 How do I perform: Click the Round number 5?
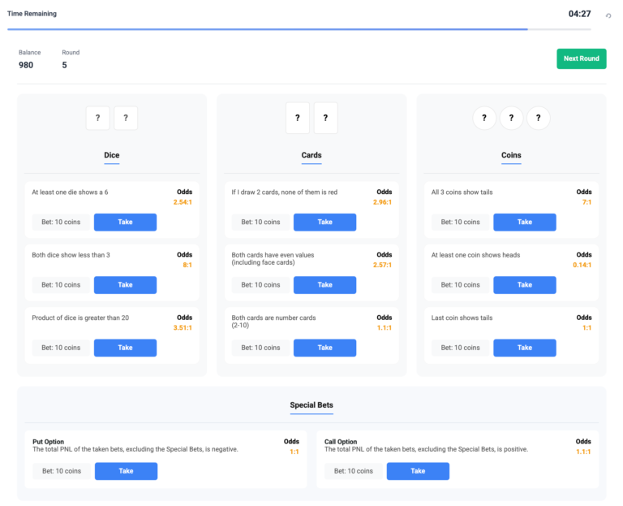pyautogui.click(x=64, y=65)
